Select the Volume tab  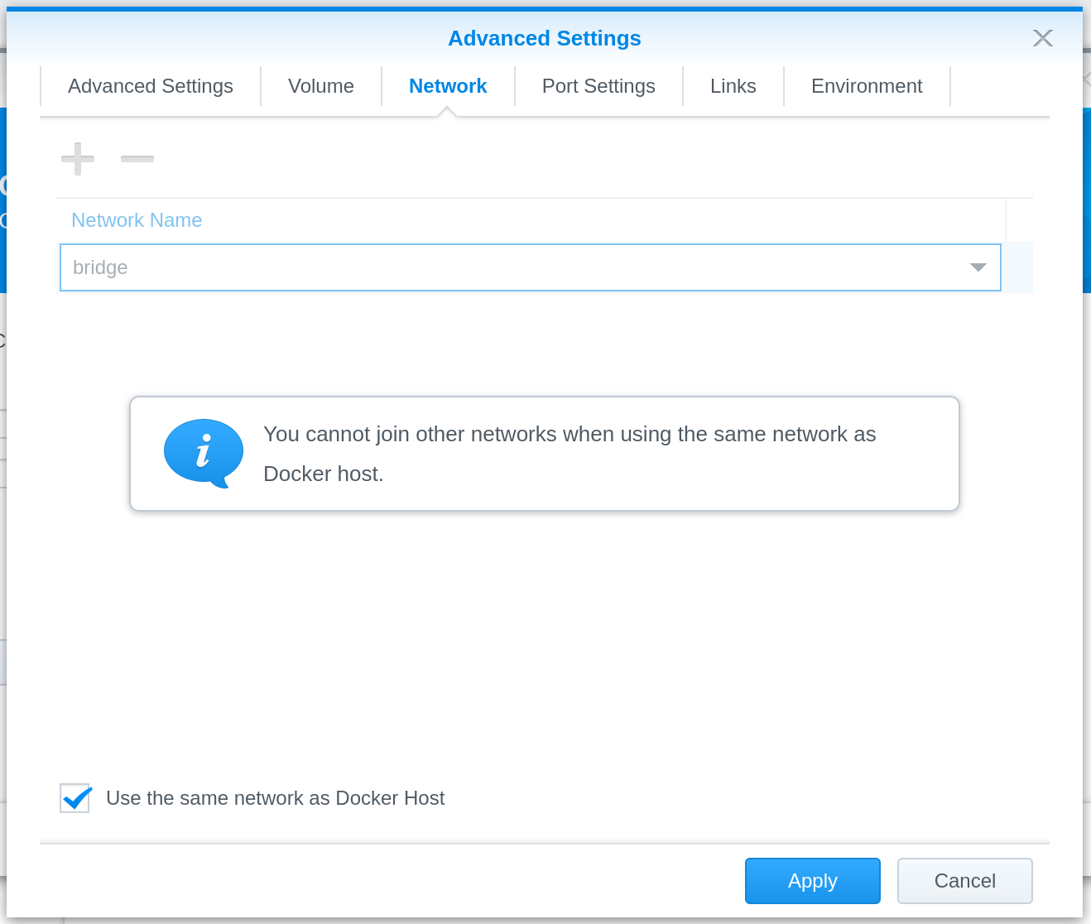[x=320, y=85]
